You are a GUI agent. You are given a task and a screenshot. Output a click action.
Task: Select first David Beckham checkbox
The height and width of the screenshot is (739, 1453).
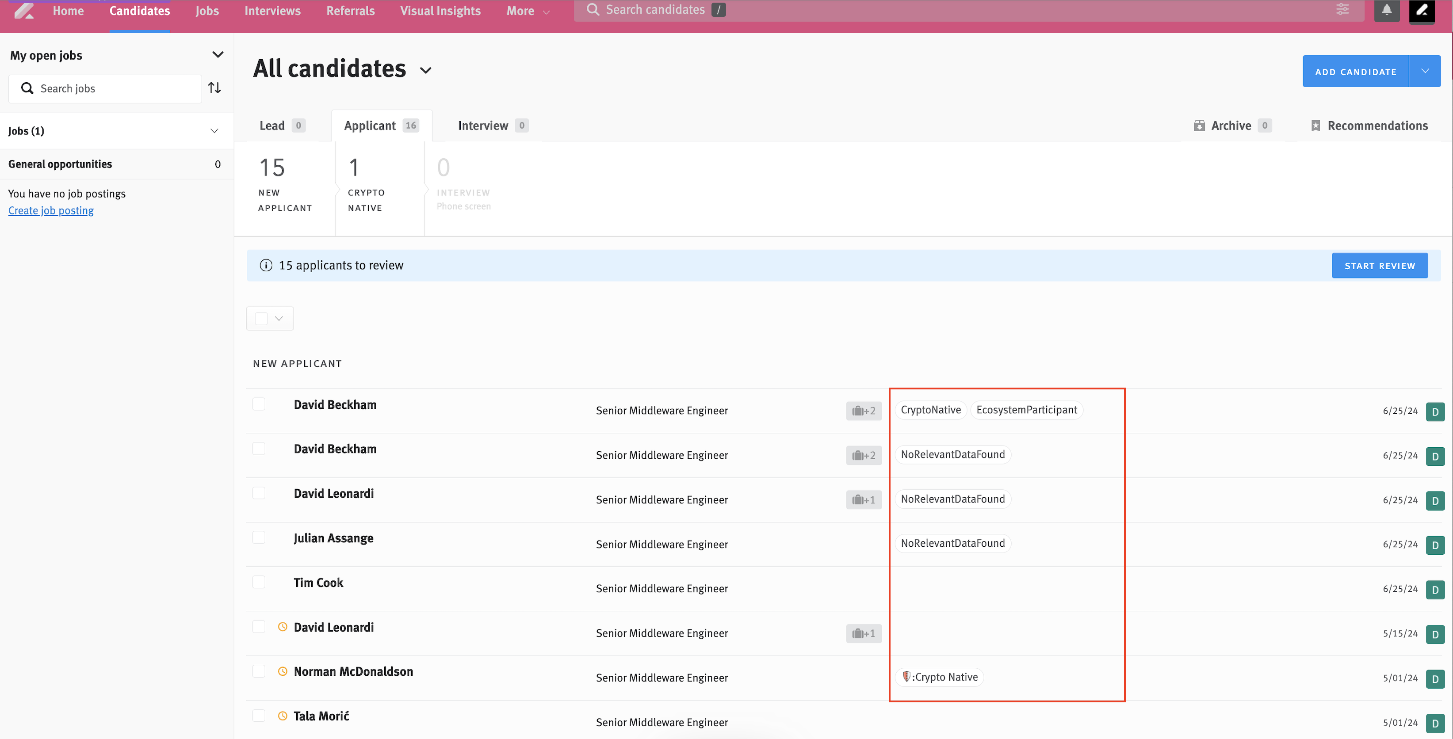coord(258,404)
